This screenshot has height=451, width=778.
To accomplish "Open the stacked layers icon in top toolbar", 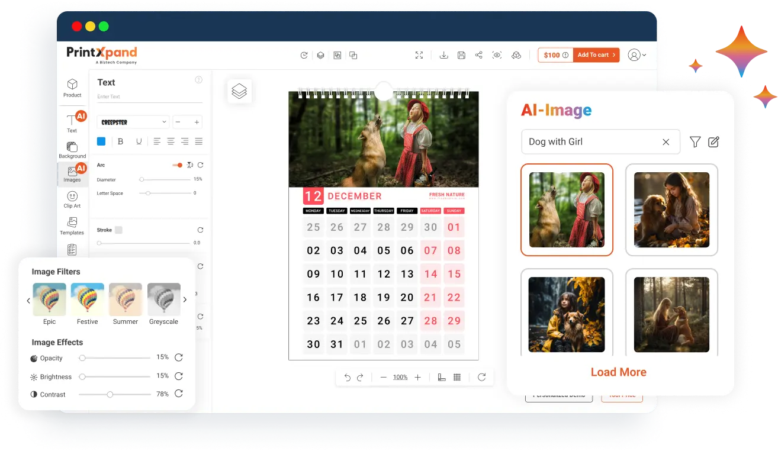I will click(x=320, y=55).
